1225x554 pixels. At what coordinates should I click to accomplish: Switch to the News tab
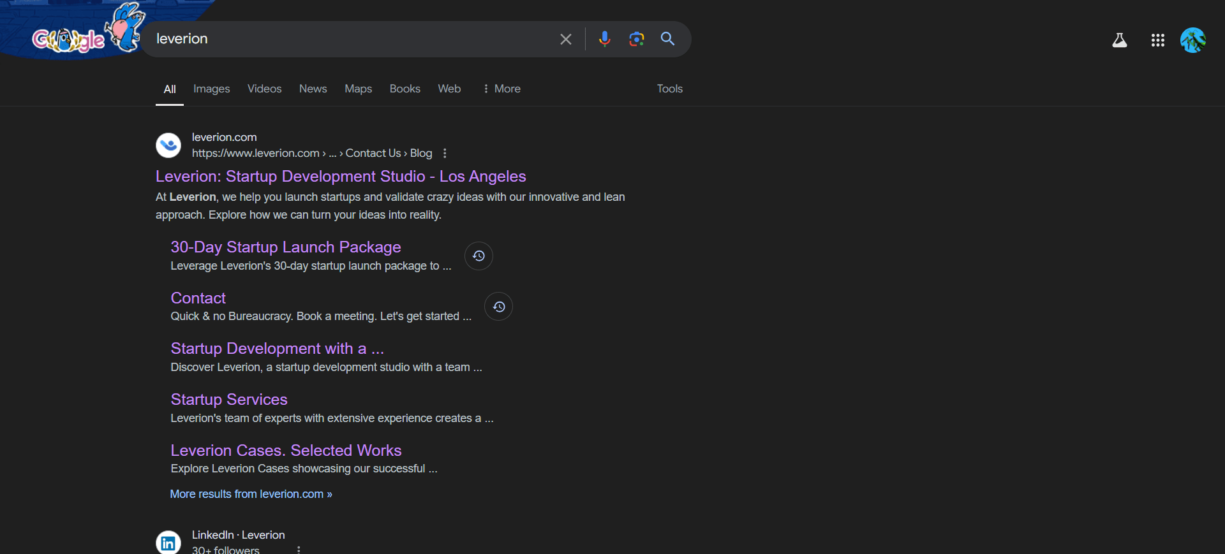point(313,89)
